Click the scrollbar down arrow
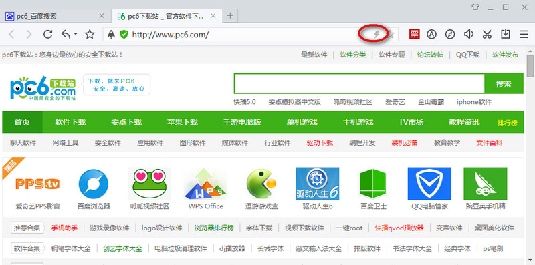 click(530, 261)
